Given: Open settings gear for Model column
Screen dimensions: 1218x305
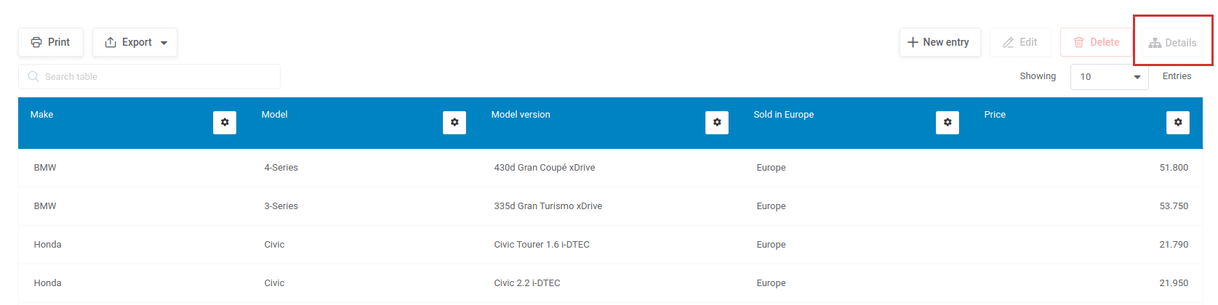Looking at the screenshot, I should coord(454,123).
